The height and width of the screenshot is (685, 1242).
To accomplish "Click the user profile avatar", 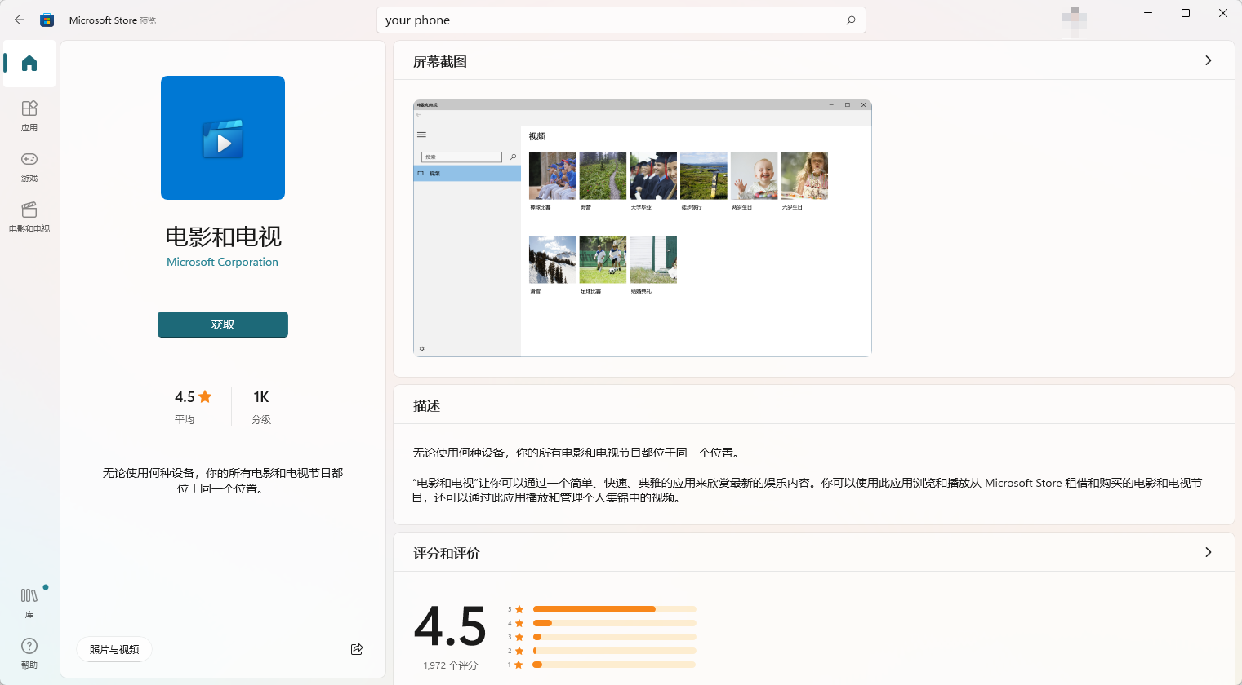I will (1075, 20).
